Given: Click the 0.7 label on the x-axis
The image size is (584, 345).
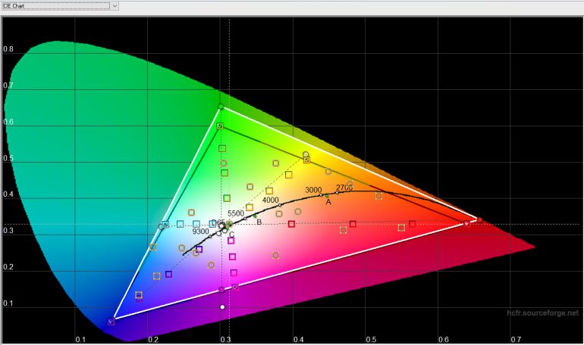Looking at the screenshot, I should coord(515,339).
